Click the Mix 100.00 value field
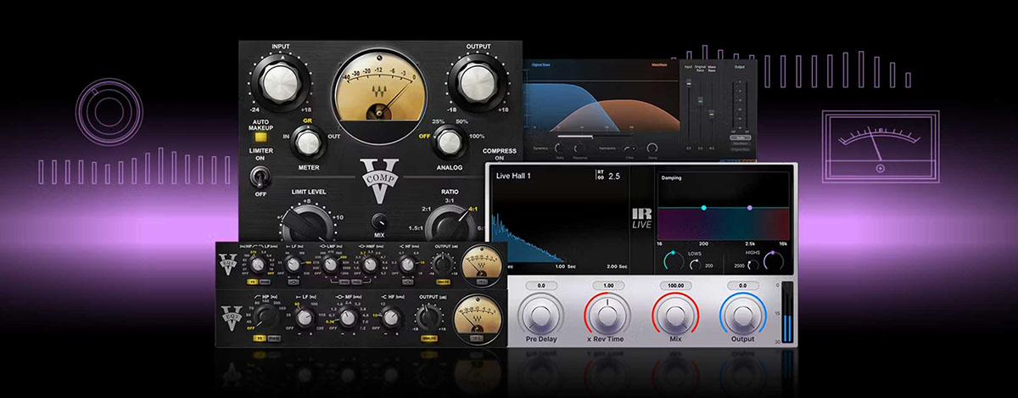Image resolution: width=1018 pixels, height=398 pixels. (x=674, y=286)
